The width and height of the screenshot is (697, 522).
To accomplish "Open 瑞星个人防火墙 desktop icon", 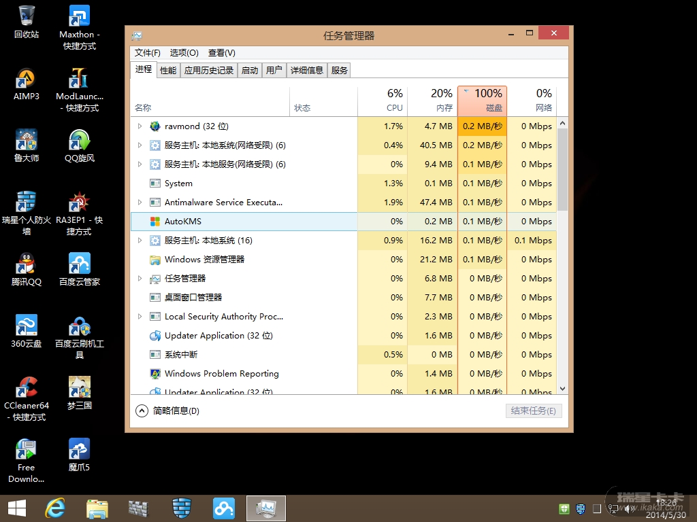I will [27, 213].
